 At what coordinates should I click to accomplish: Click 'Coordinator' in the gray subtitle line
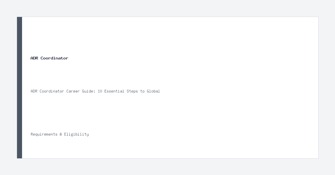(52, 91)
